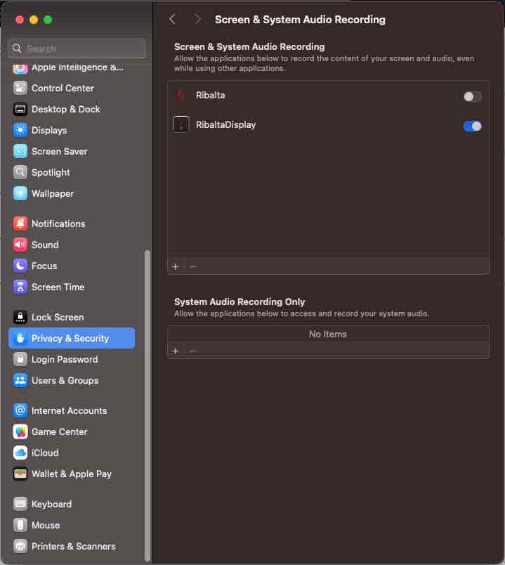Open the Wallpaper settings icon

[x=20, y=194]
